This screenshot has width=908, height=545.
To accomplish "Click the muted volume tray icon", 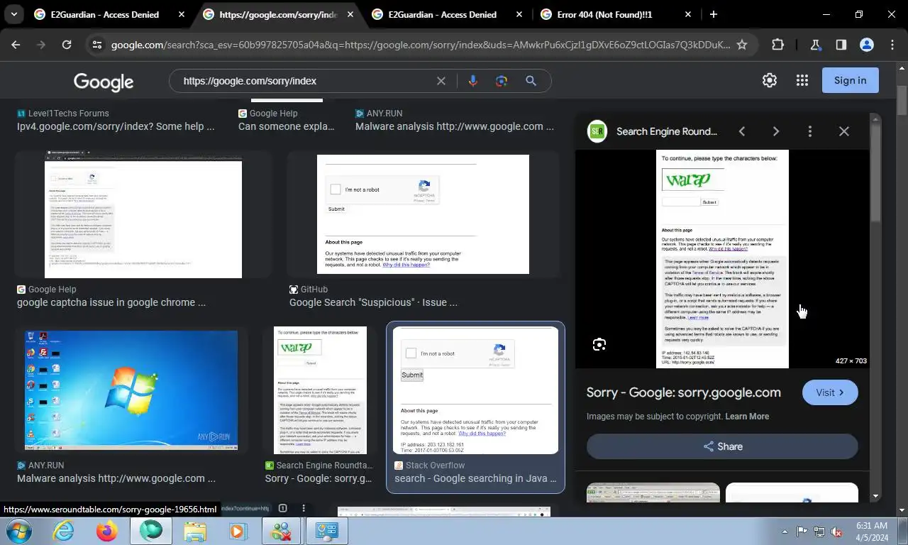I will click(836, 532).
